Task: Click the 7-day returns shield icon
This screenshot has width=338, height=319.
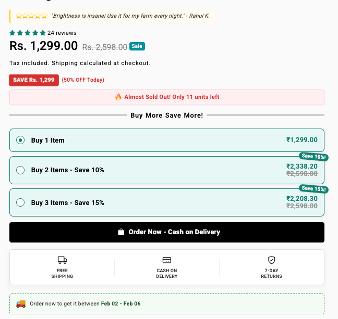Action: pyautogui.click(x=271, y=260)
